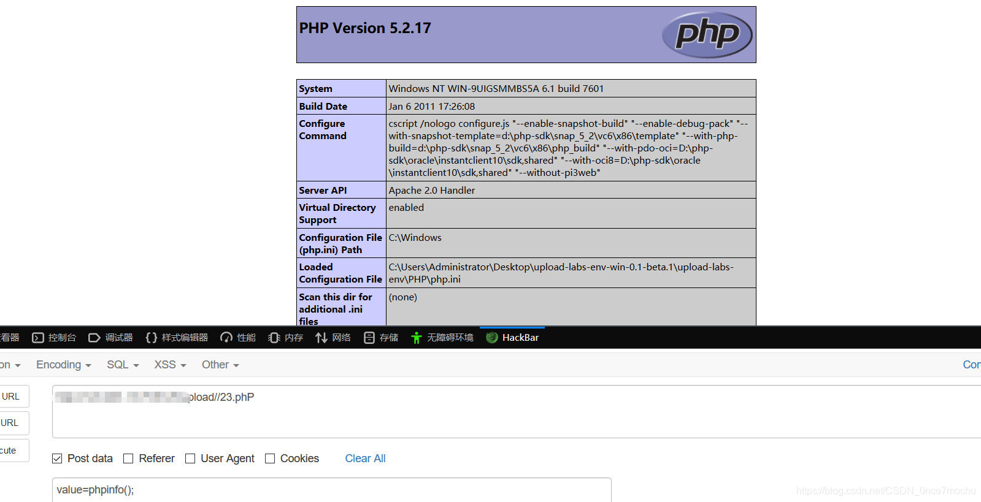Click the URL input field with 23.phP
Image resolution: width=981 pixels, height=502 pixels.
(x=517, y=411)
